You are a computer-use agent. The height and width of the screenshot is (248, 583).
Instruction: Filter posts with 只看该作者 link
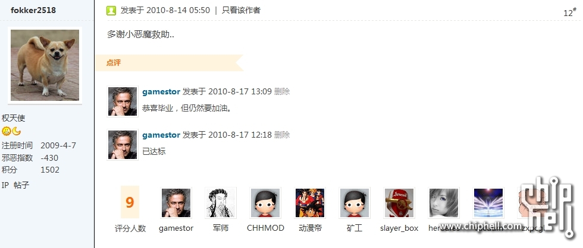(241, 10)
